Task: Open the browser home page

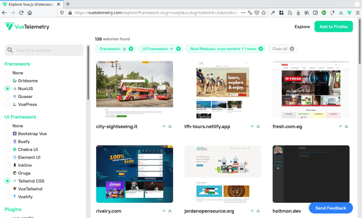Action: pos(30,13)
